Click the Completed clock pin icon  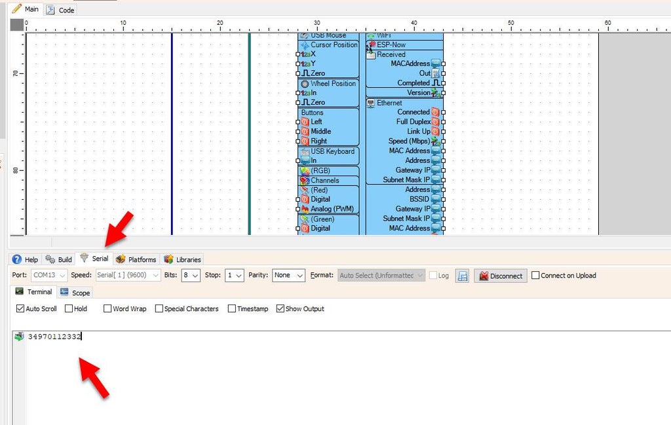click(436, 83)
